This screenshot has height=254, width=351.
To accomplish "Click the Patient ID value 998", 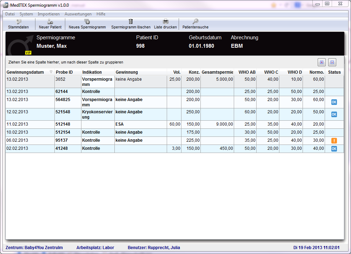I will click(x=140, y=46).
